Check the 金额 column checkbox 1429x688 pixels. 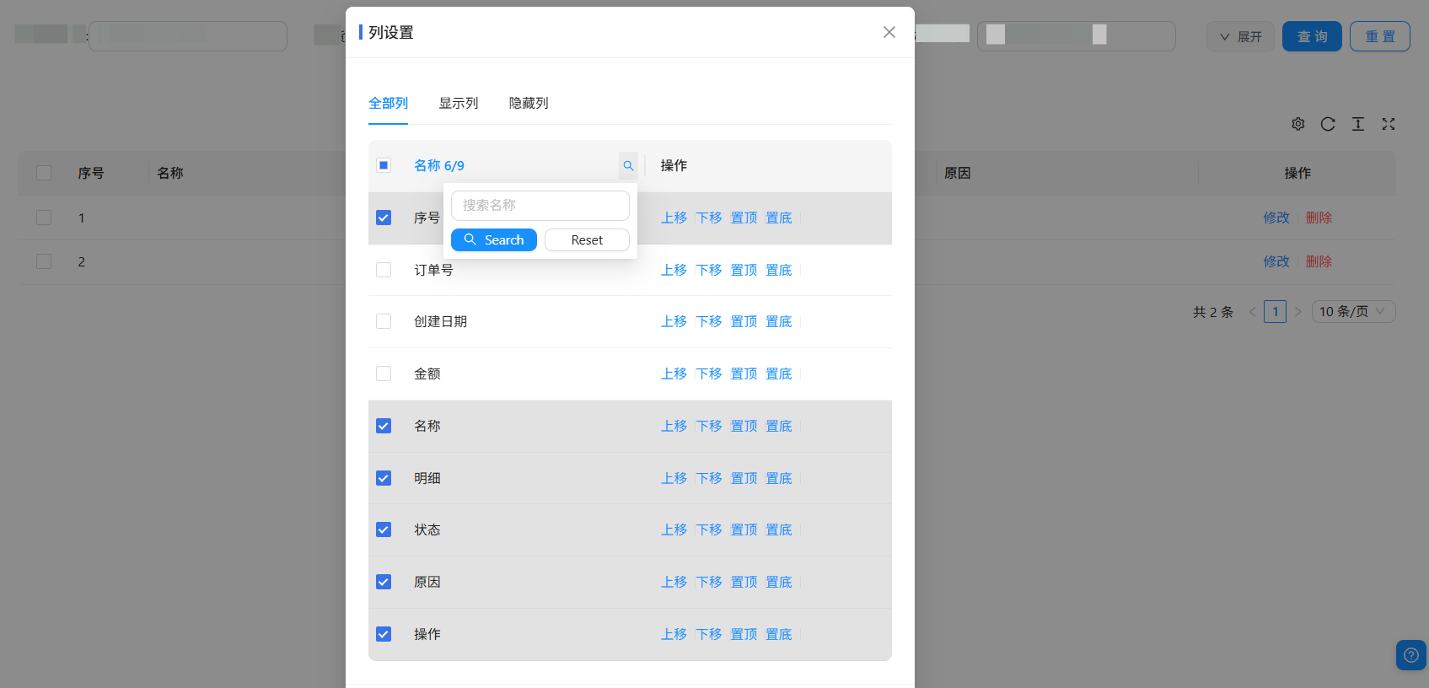tap(384, 374)
